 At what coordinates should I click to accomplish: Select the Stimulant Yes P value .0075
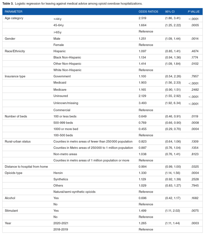tap(195, 211)
